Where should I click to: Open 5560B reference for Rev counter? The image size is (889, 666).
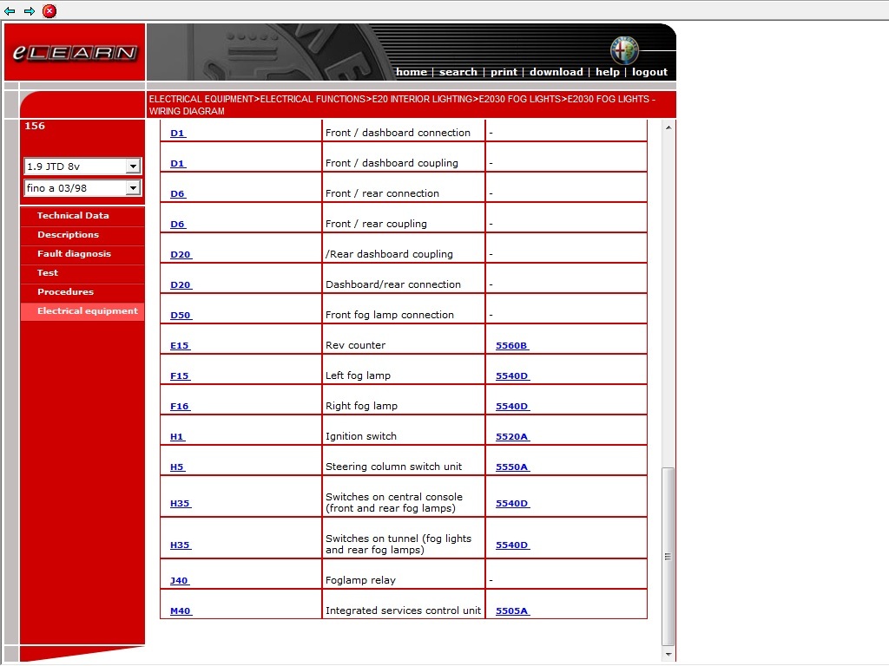click(512, 345)
